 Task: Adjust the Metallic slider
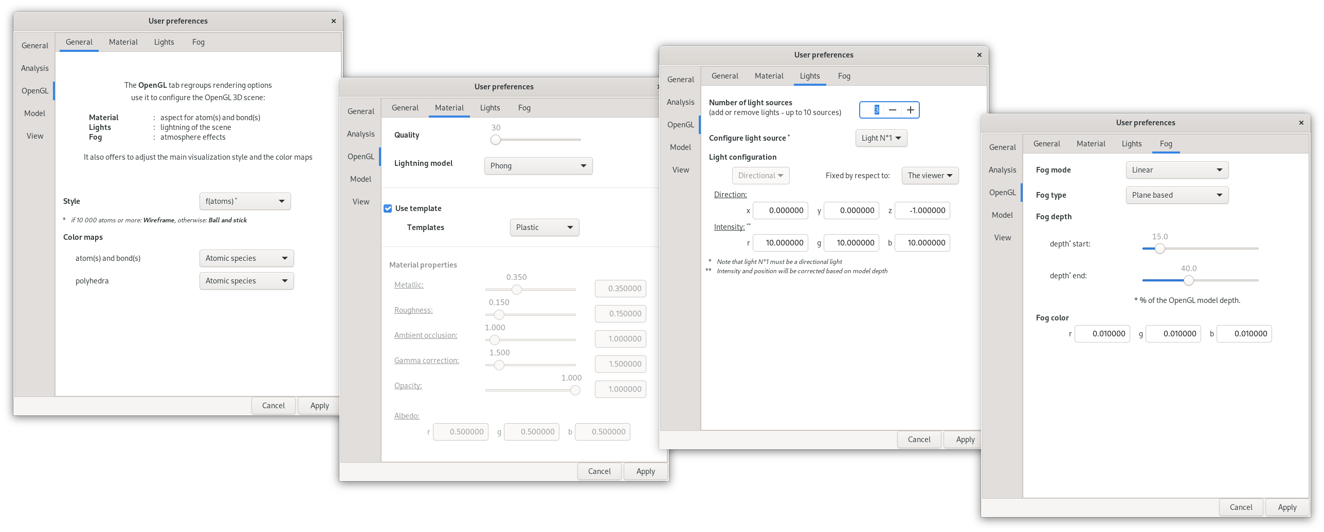click(517, 289)
